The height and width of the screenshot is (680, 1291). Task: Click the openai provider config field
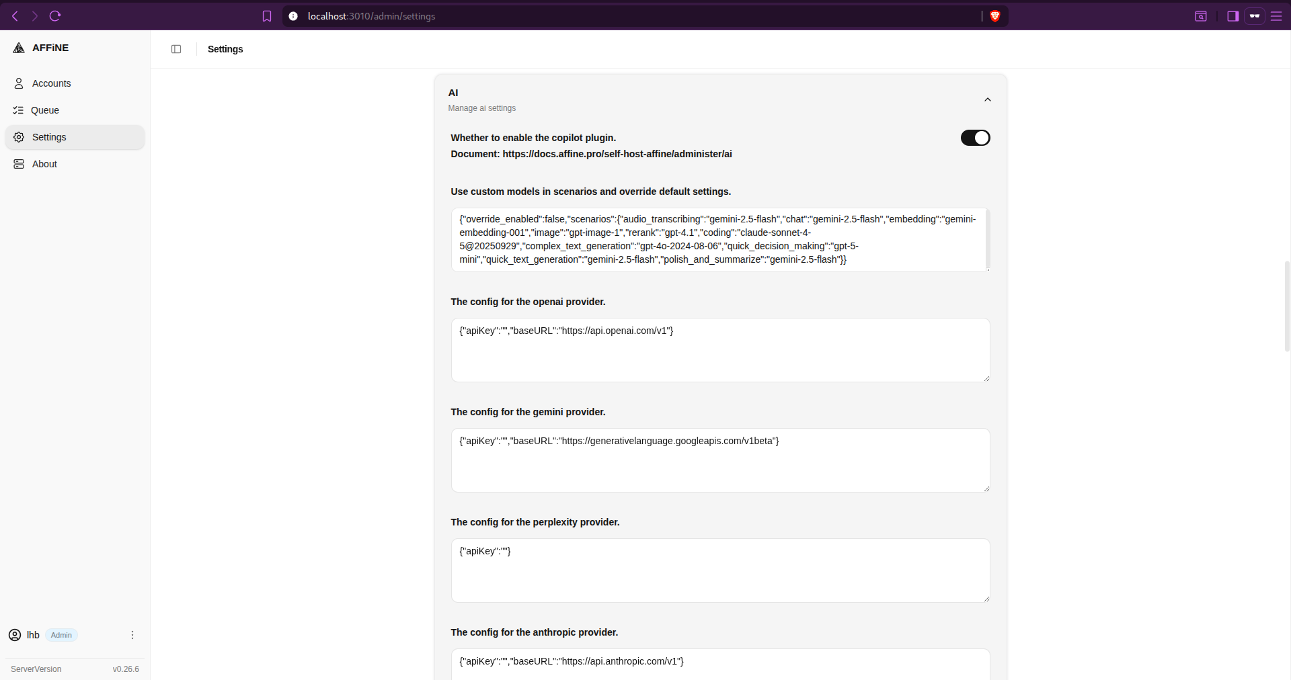(720, 350)
